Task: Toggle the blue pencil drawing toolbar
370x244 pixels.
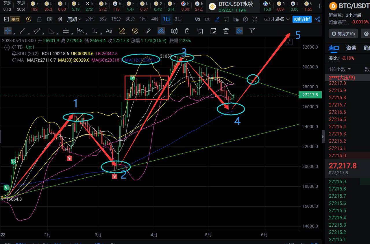Action: (x=217, y=19)
